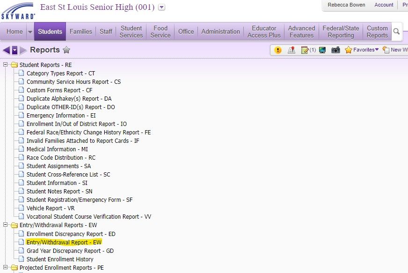Click the forward arrow navigation icon
Viewport: 408px width, 273px height.
pos(23,50)
